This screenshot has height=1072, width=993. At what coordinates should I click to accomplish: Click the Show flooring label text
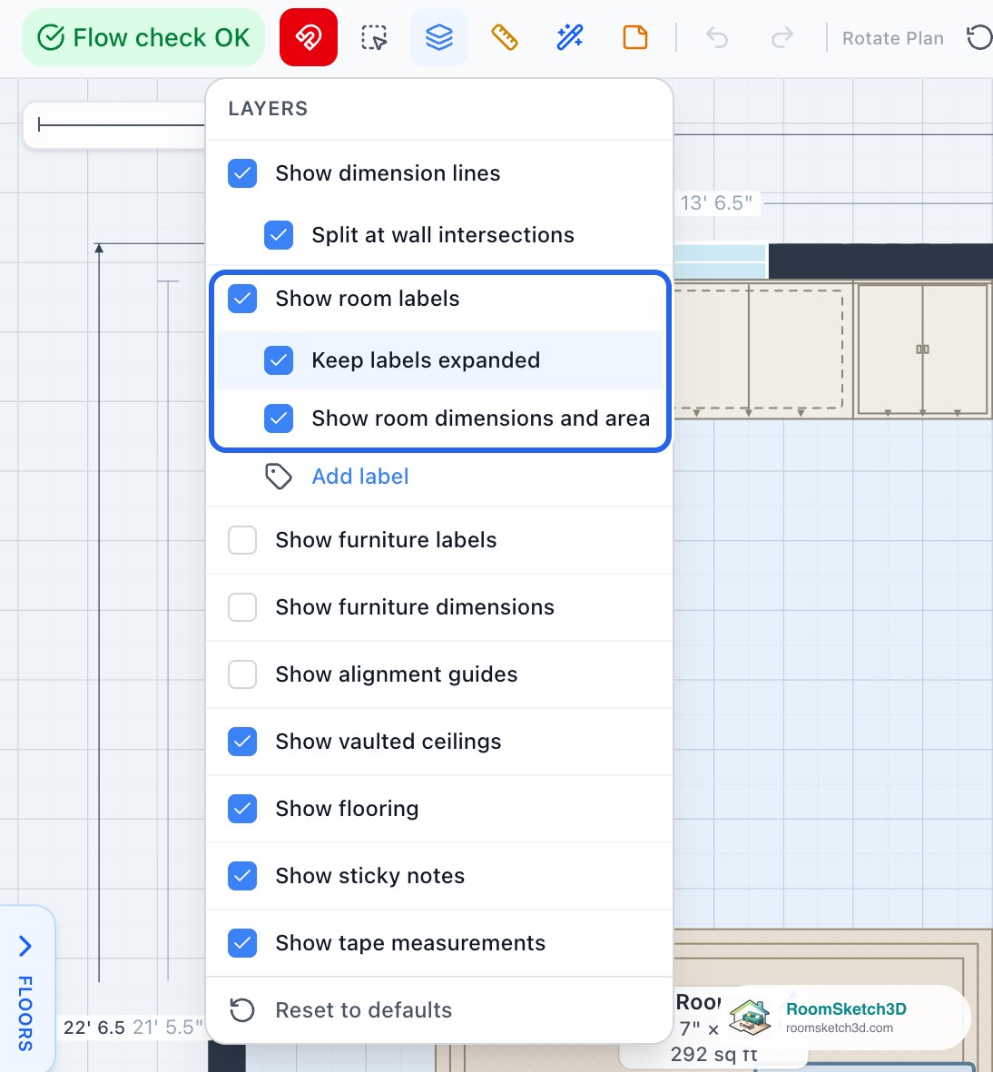(347, 809)
